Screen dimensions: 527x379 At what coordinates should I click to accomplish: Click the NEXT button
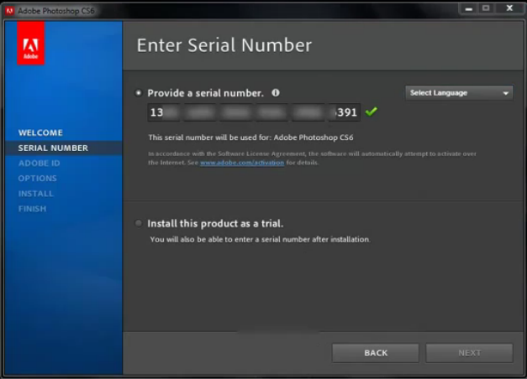469,353
